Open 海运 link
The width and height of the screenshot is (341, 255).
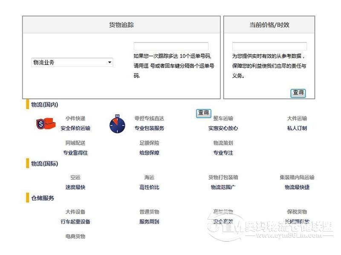tap(149, 177)
